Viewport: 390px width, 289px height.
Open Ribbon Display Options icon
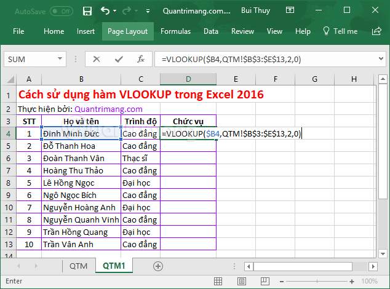[x=290, y=10]
